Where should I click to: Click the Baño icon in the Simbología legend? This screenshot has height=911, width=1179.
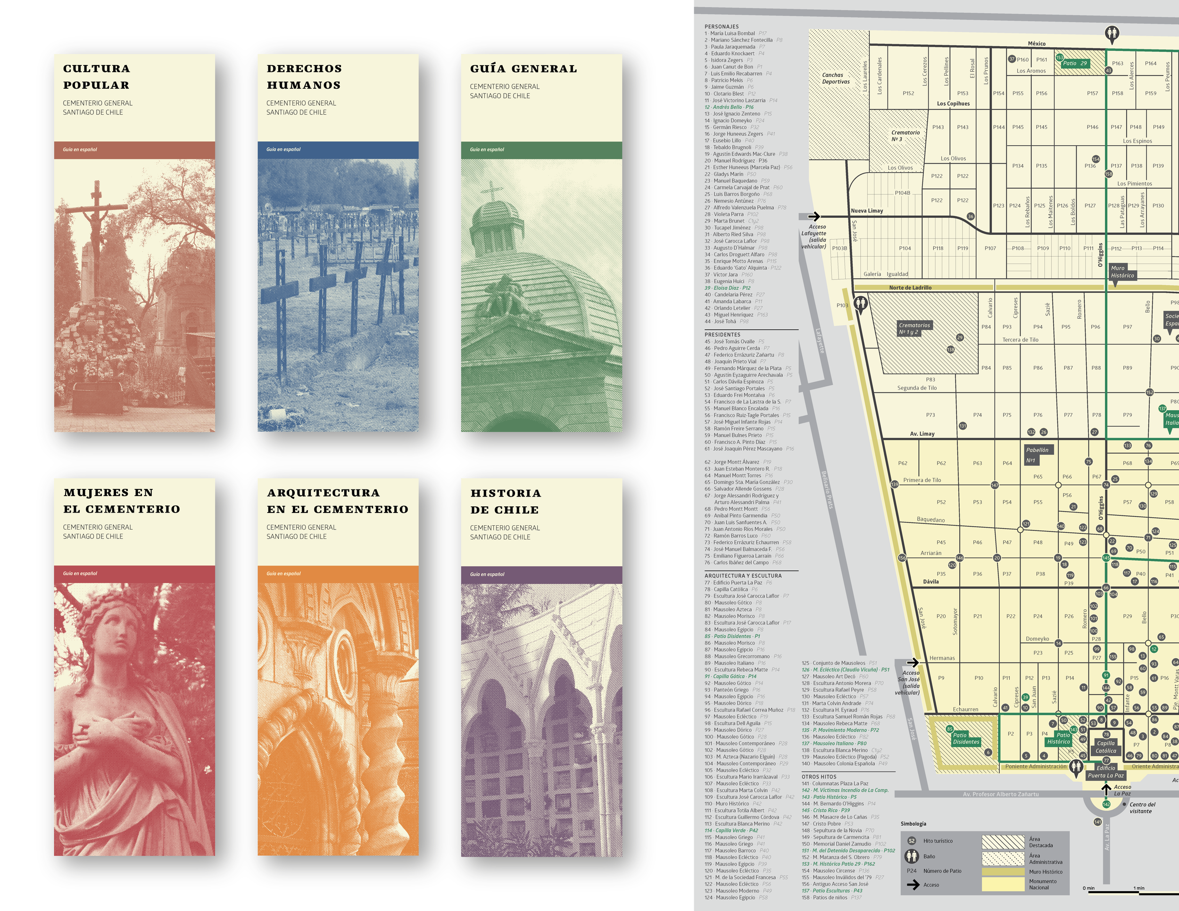coord(913,856)
